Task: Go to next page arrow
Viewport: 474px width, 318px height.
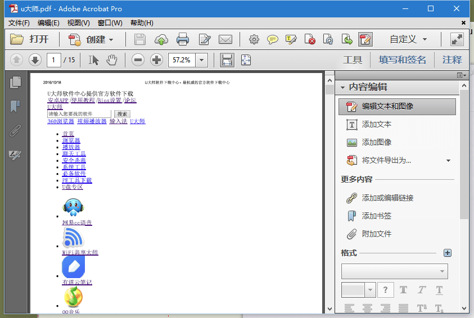Action: [35, 60]
